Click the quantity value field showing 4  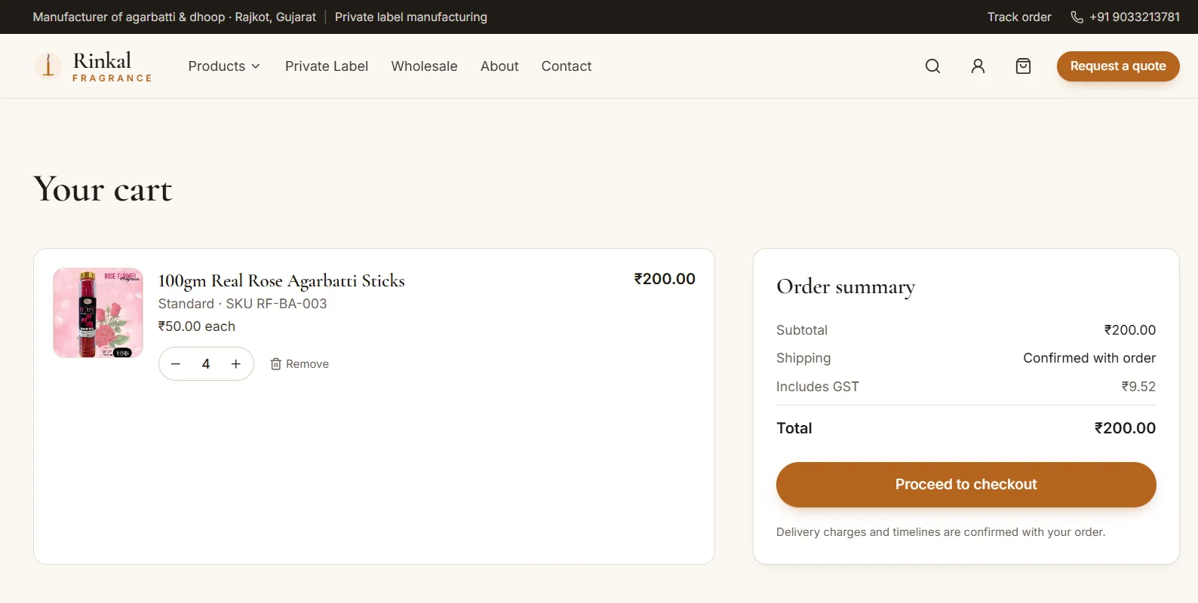(x=206, y=364)
